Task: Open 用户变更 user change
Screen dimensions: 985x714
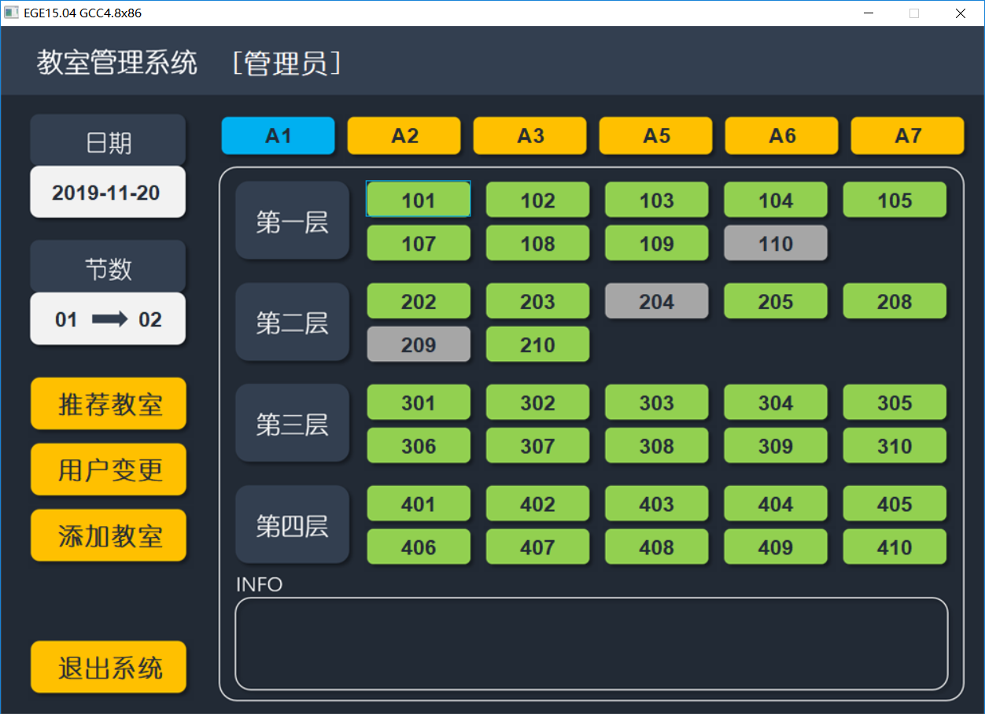Action: [108, 469]
